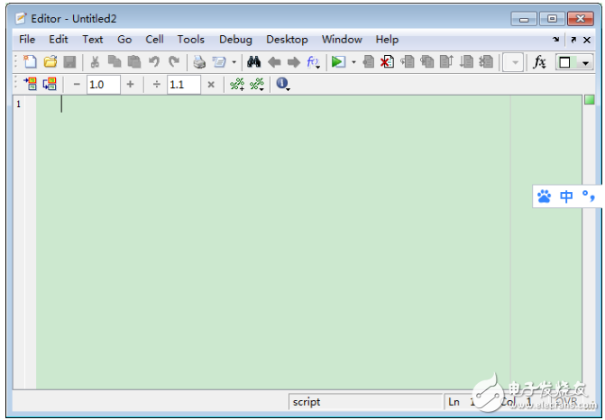605x420 pixels.
Task: Click the Print icon in toolbar
Action: tap(199, 62)
